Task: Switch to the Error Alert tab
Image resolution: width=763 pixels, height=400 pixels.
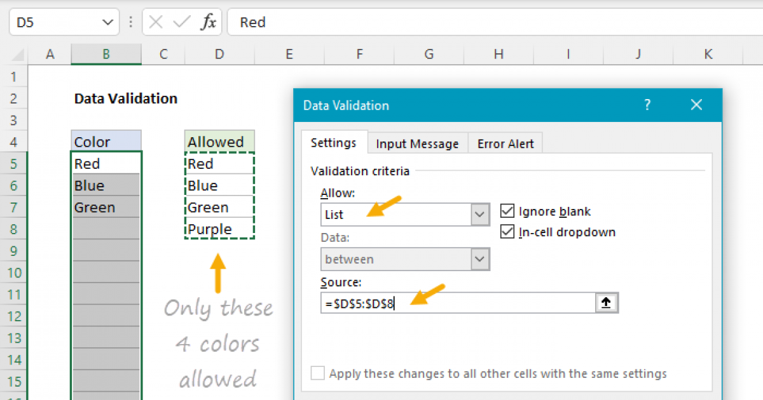Action: pos(505,143)
